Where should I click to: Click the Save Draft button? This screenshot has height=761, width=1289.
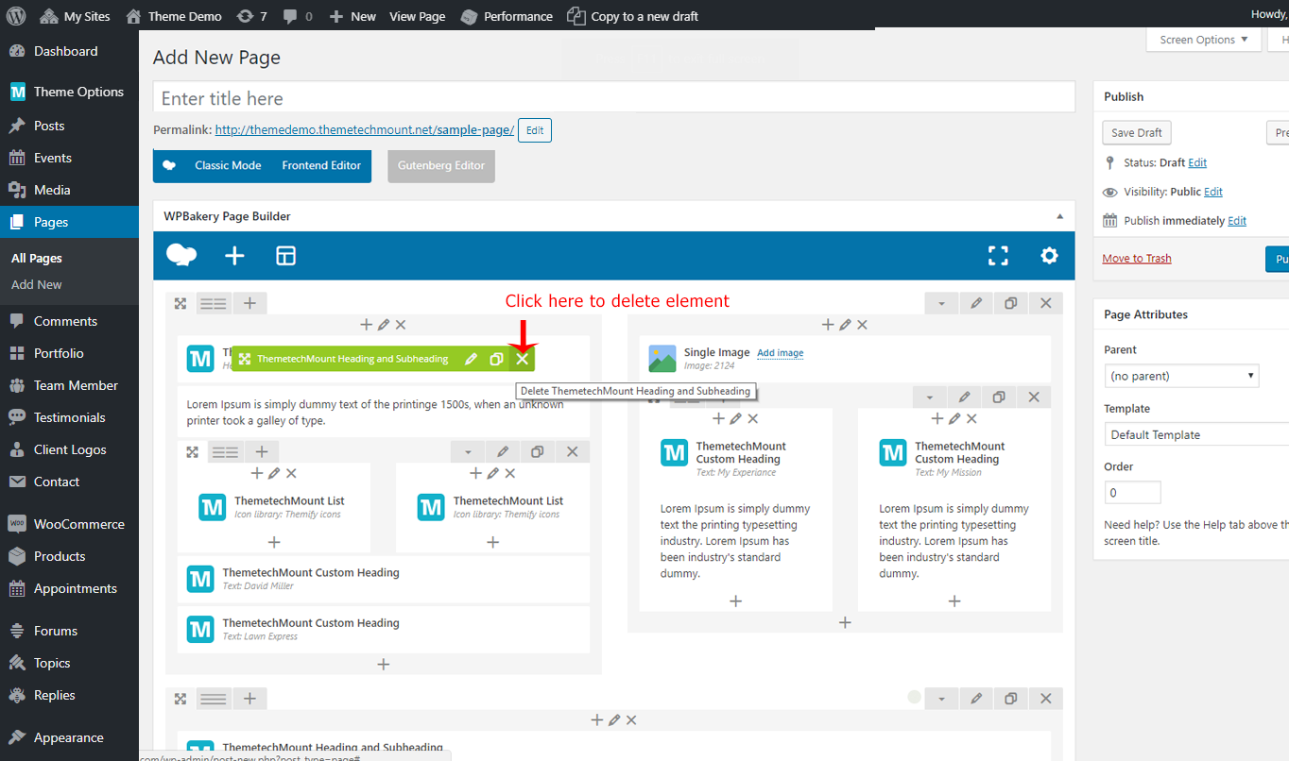(x=1136, y=133)
